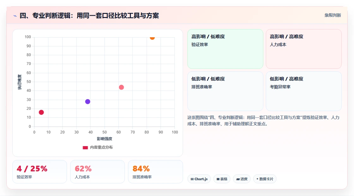
Task: Click 考勤异常率 text in quadrant card
Action: pos(280,87)
